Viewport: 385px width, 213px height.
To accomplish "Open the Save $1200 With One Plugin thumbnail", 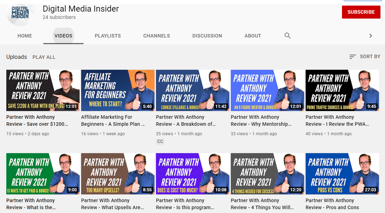I will pos(43,90).
